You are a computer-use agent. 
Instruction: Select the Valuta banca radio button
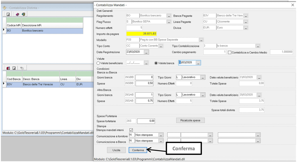point(156,63)
